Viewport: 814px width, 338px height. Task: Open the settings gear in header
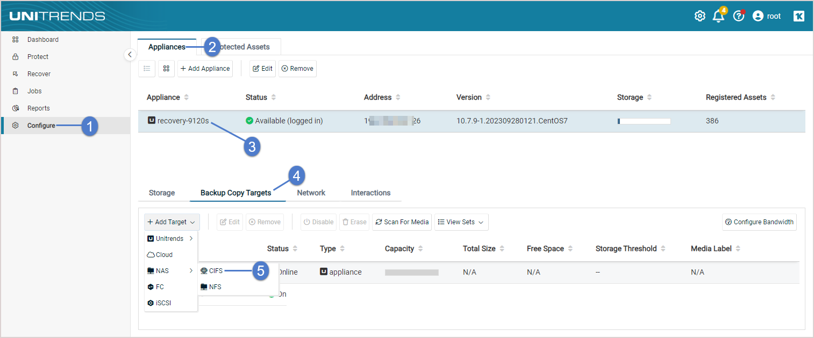point(699,16)
